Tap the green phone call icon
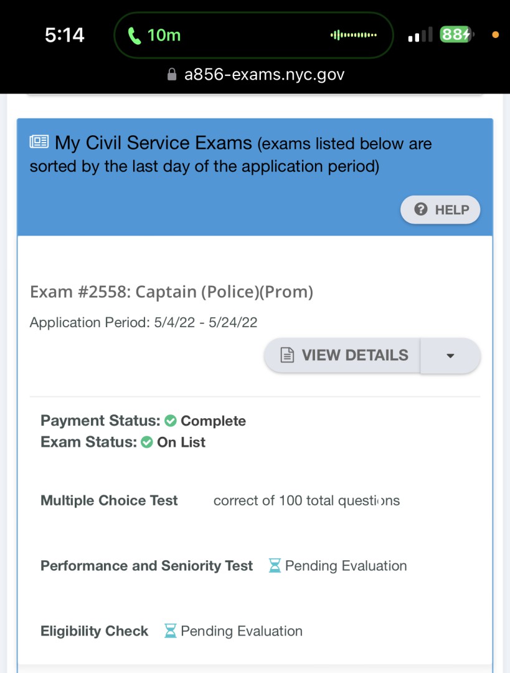The width and height of the screenshot is (510, 673). pos(135,36)
